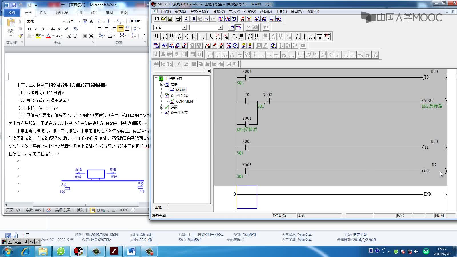Image resolution: width=457 pixels, height=257 pixels.
Task: Open the 诊断(D) menu
Action: click(x=266, y=11)
